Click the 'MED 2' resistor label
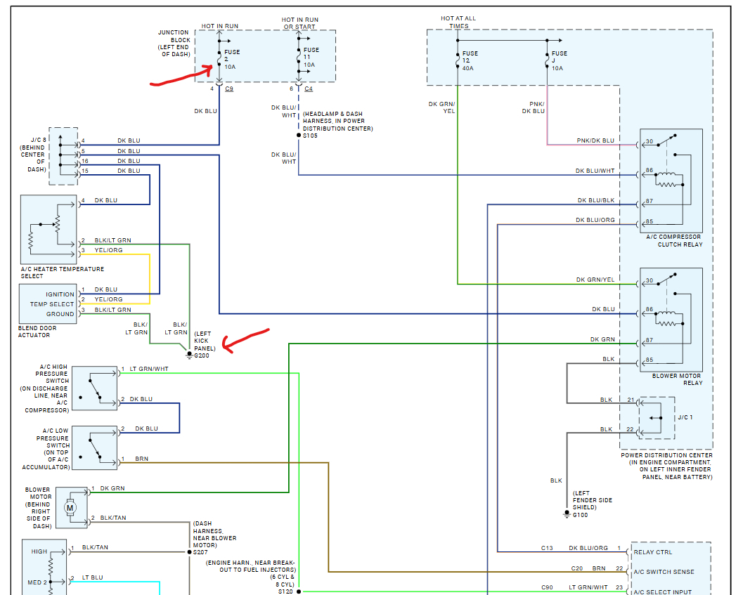Image resolution: width=743 pixels, height=595 pixels. coord(37,582)
